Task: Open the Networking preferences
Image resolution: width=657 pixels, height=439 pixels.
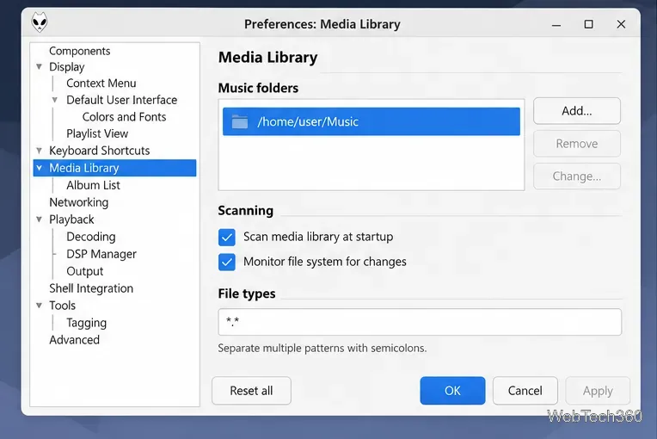Action: tap(79, 202)
